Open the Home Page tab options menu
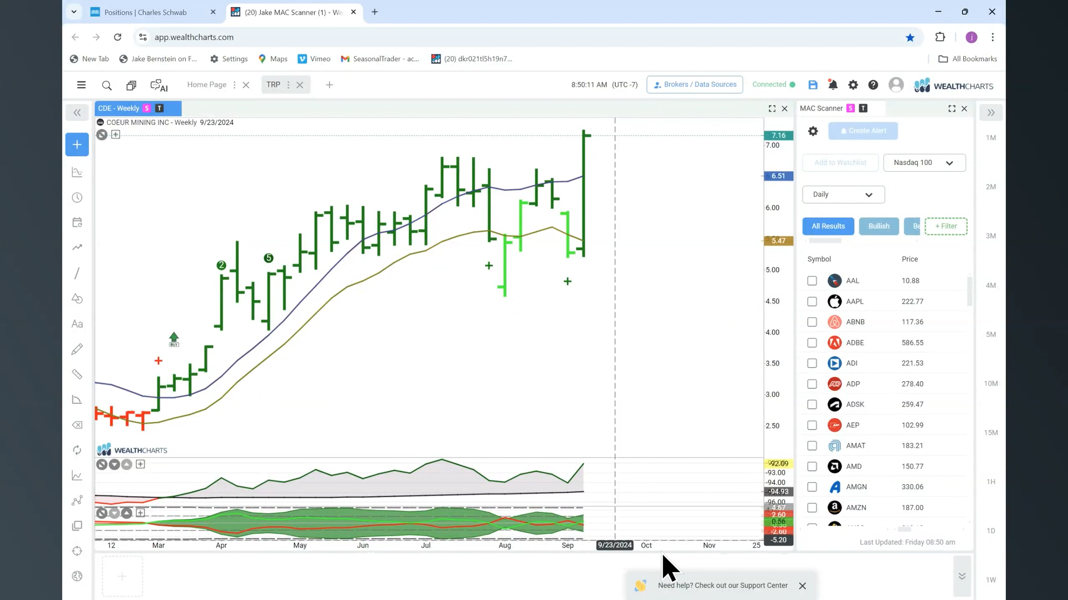This screenshot has width=1068, height=600. pyautogui.click(x=234, y=85)
